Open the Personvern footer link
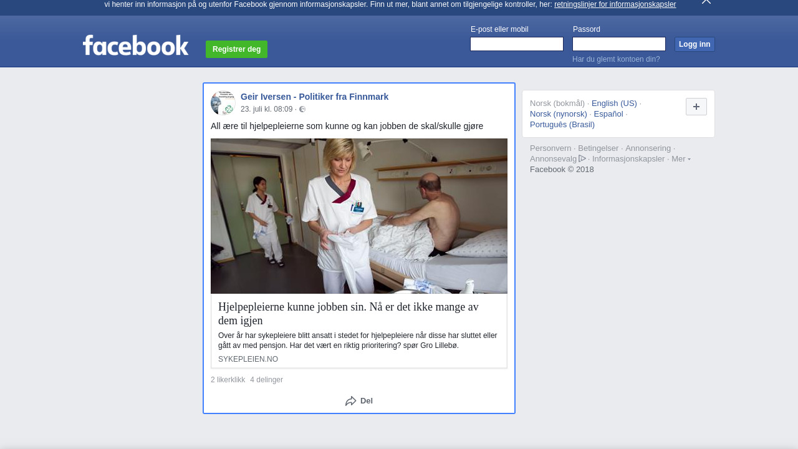Screen dimensions: 798x449 [550, 148]
